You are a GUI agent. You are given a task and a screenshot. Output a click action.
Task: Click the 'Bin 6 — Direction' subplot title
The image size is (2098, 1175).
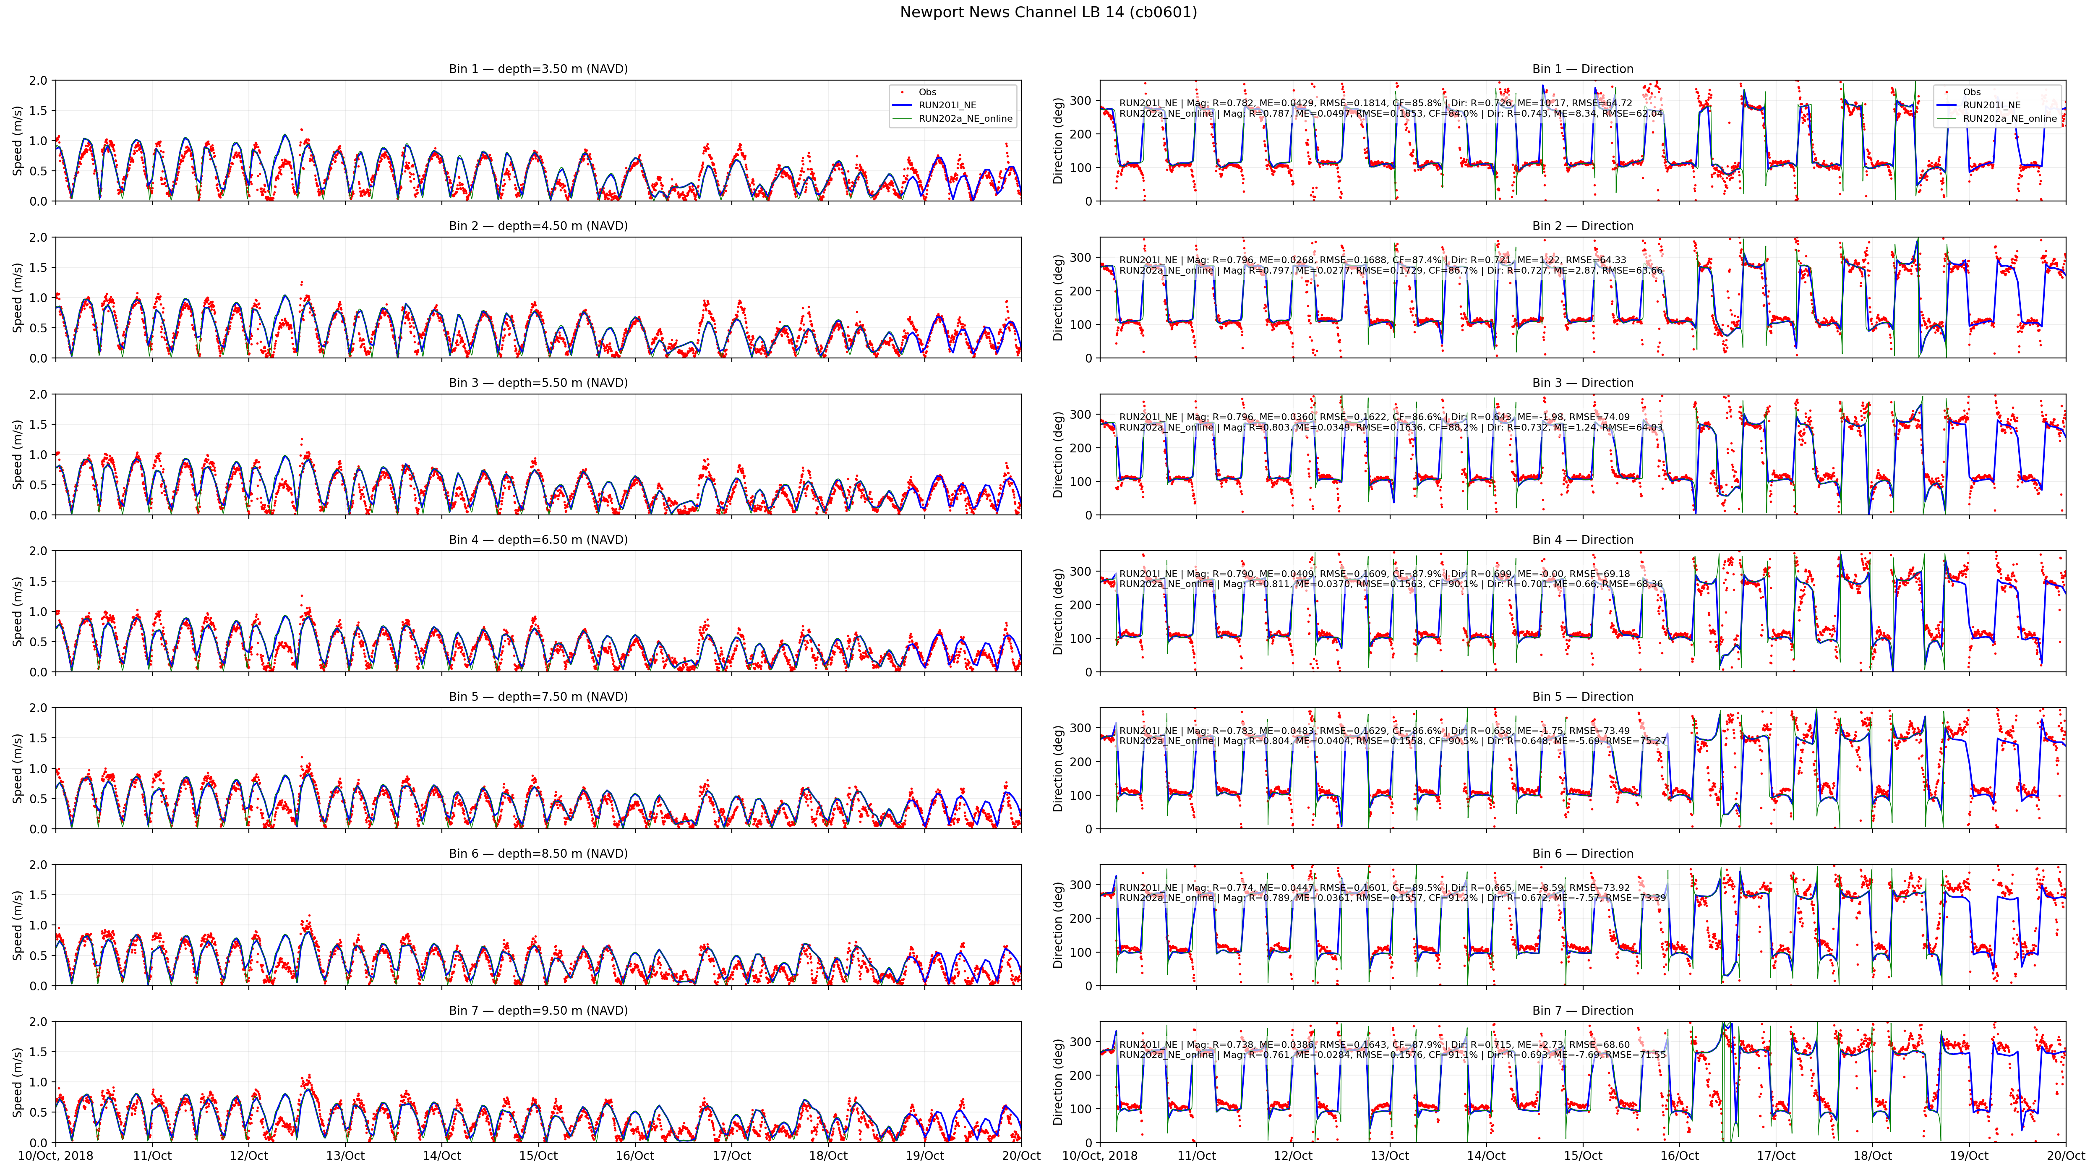tap(1582, 854)
